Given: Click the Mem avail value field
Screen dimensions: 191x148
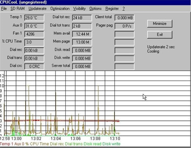Looking at the screenshot, I should click(x=82, y=33).
